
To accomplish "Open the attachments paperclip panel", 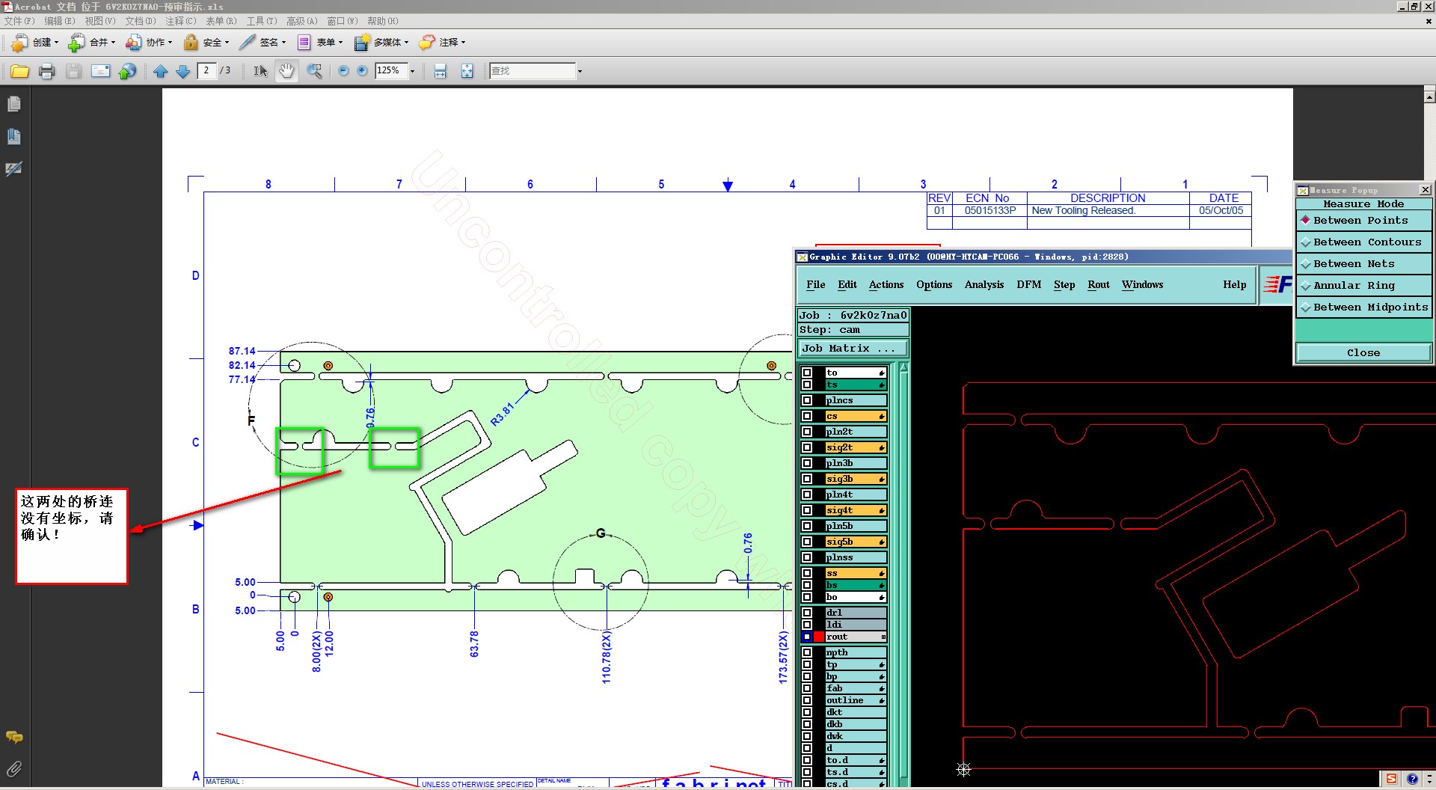I will click(x=14, y=768).
